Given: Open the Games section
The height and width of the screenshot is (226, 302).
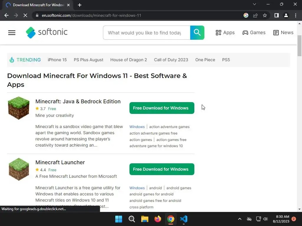Looking at the screenshot, I should click(x=254, y=32).
